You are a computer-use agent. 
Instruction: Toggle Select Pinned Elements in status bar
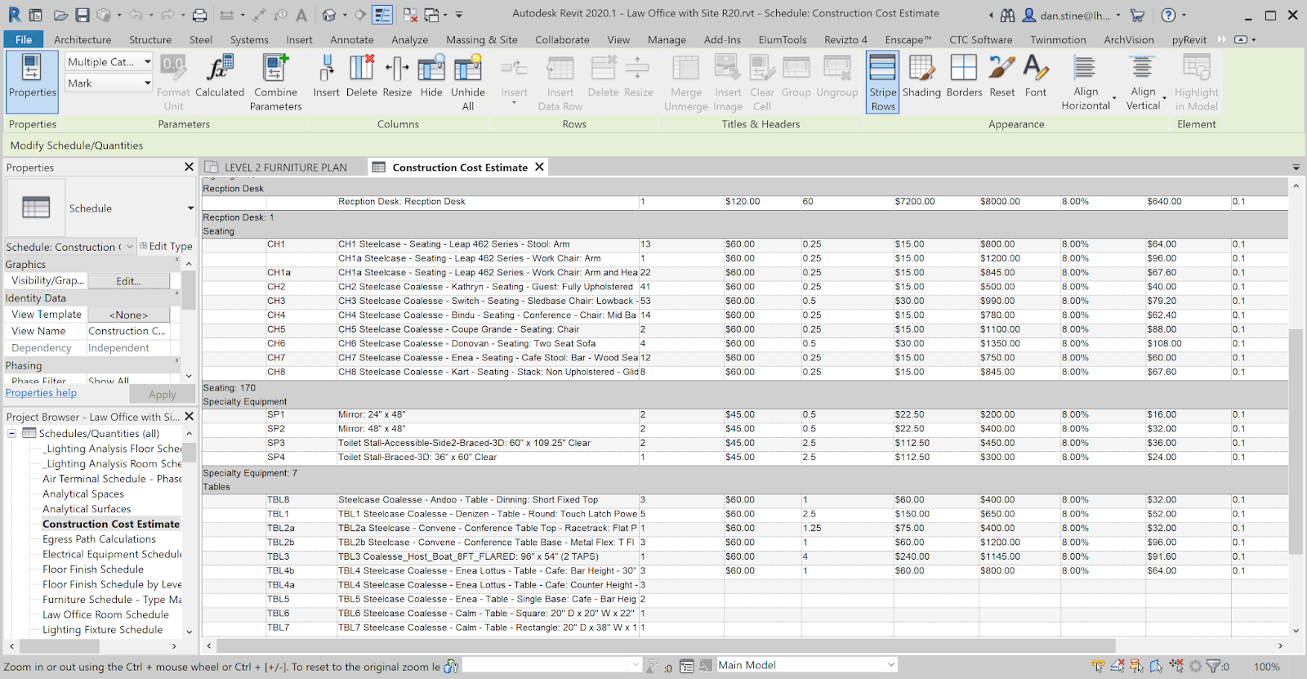pyautogui.click(x=1137, y=667)
